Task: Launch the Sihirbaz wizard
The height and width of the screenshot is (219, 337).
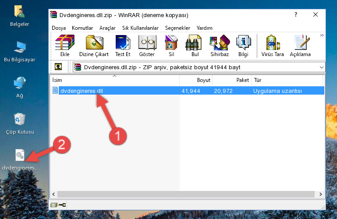Action: click(x=220, y=46)
